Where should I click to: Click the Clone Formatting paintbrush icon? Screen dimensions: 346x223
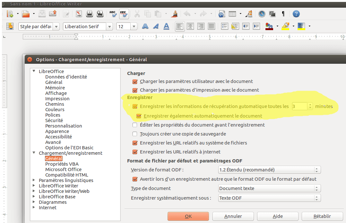click(175, 14)
